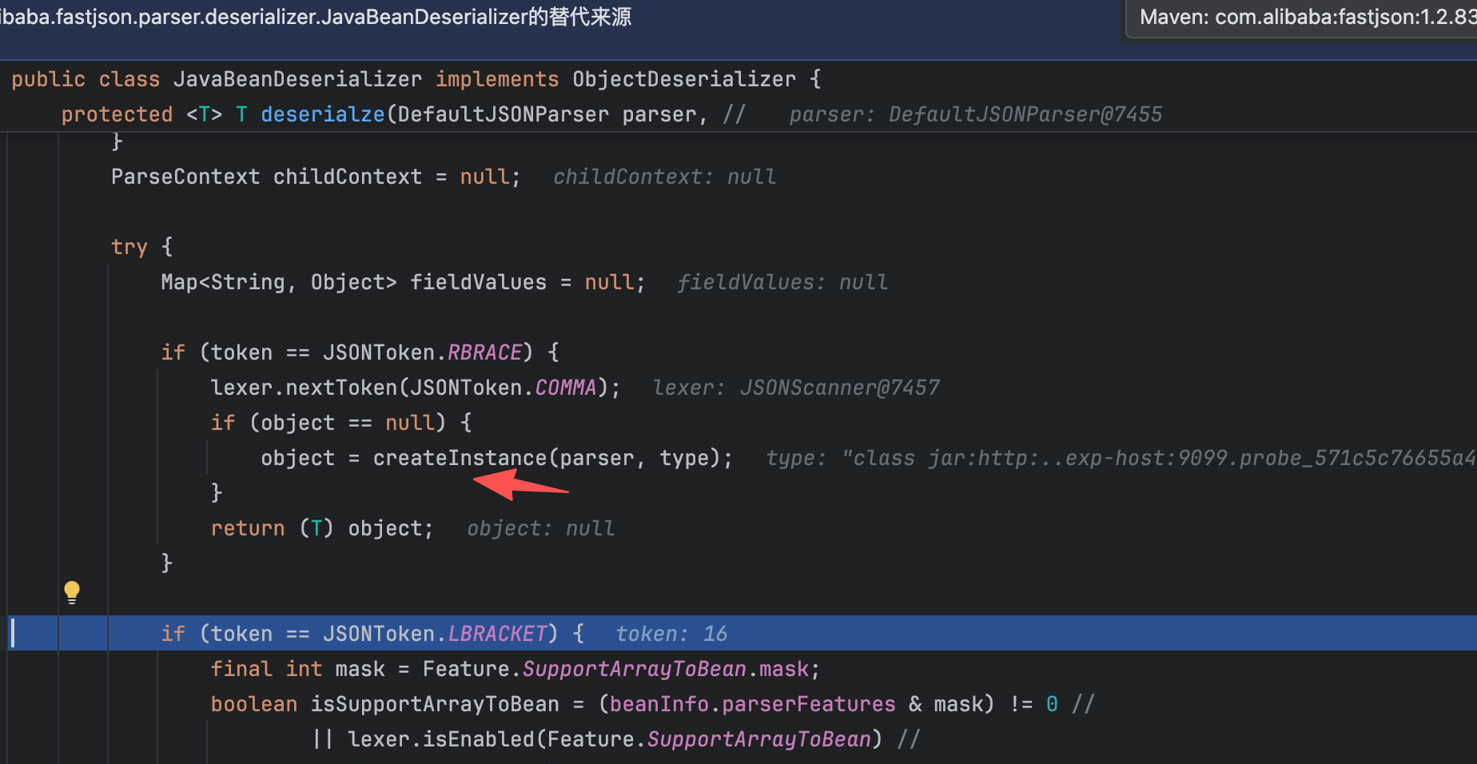
Task: Click the inline type value hint
Action: click(x=1121, y=458)
